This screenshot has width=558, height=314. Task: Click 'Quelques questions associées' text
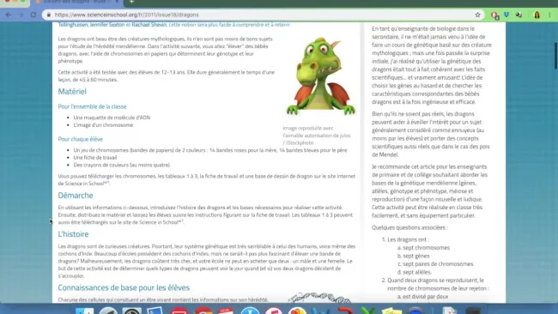(x=409, y=227)
